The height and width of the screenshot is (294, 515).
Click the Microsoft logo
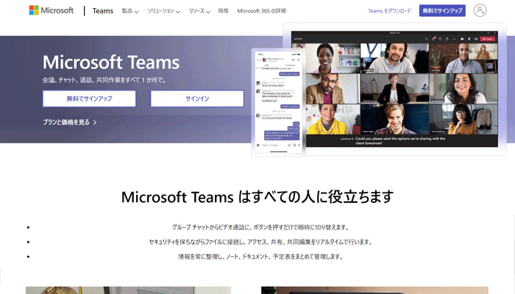pyautogui.click(x=51, y=10)
